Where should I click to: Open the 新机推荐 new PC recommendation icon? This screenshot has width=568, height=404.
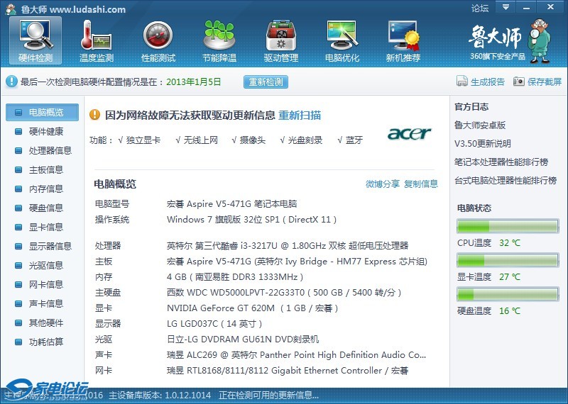pos(403,40)
